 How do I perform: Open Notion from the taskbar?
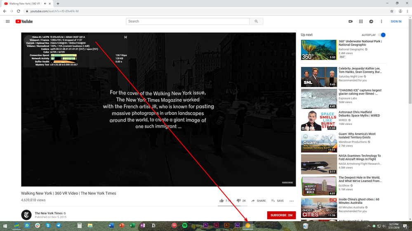(x=153, y=226)
